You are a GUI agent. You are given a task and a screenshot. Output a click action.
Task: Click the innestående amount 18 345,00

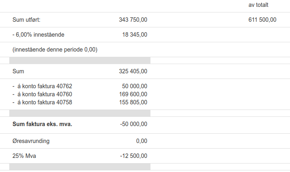[135, 35]
